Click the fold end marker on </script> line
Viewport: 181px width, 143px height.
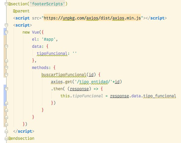click(6, 132)
